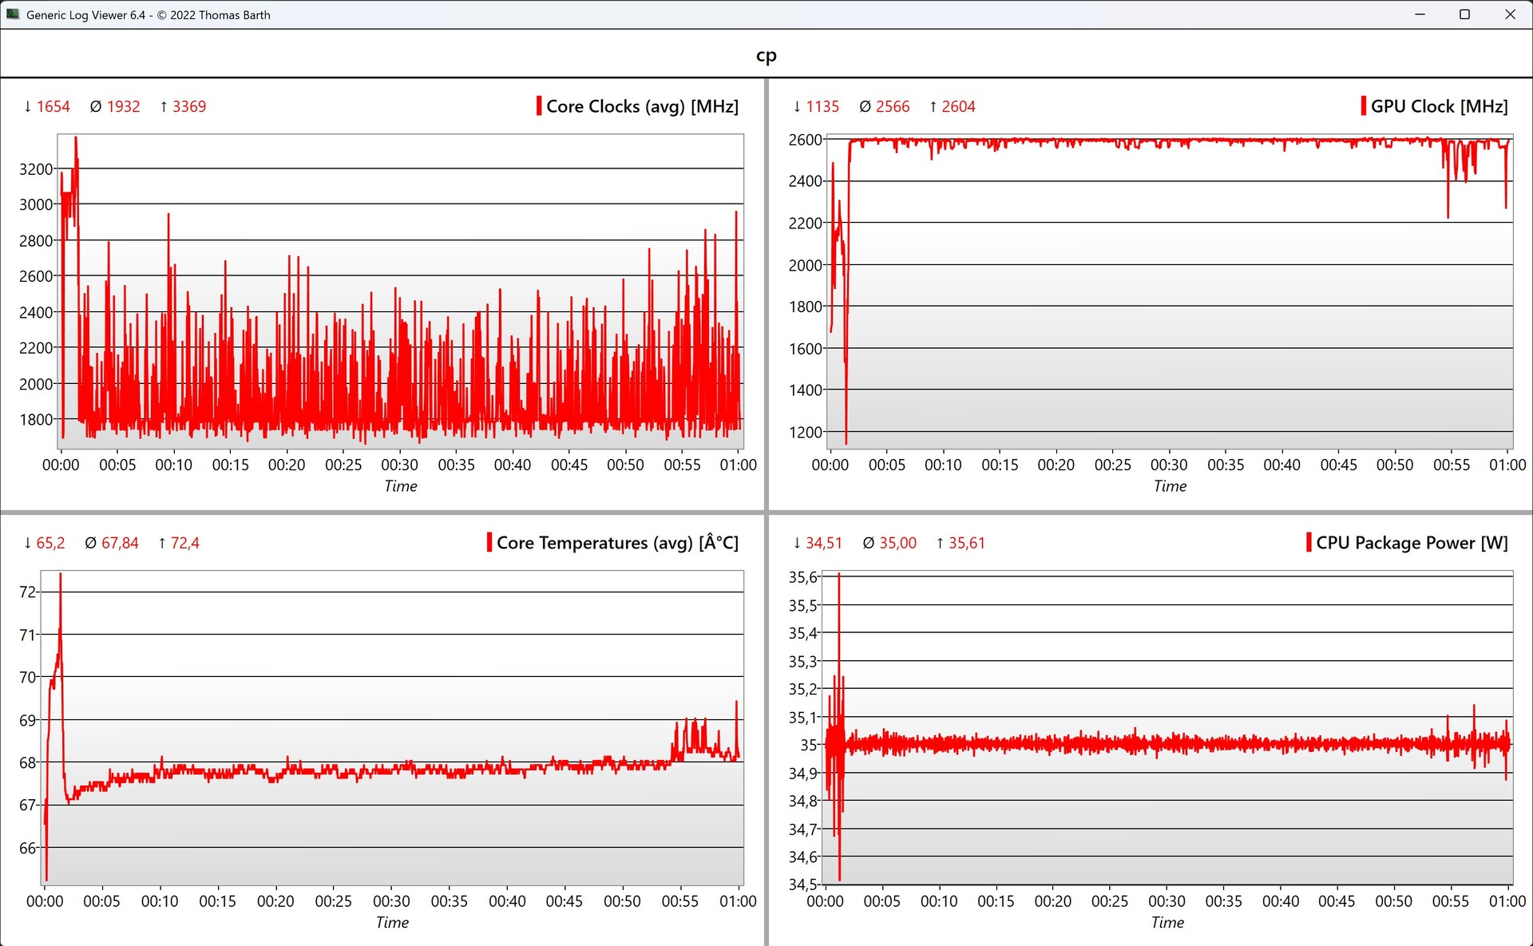Select the CPU Package Power [W] label

(x=1412, y=543)
